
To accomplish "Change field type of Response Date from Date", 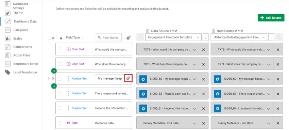I will 72,123.
